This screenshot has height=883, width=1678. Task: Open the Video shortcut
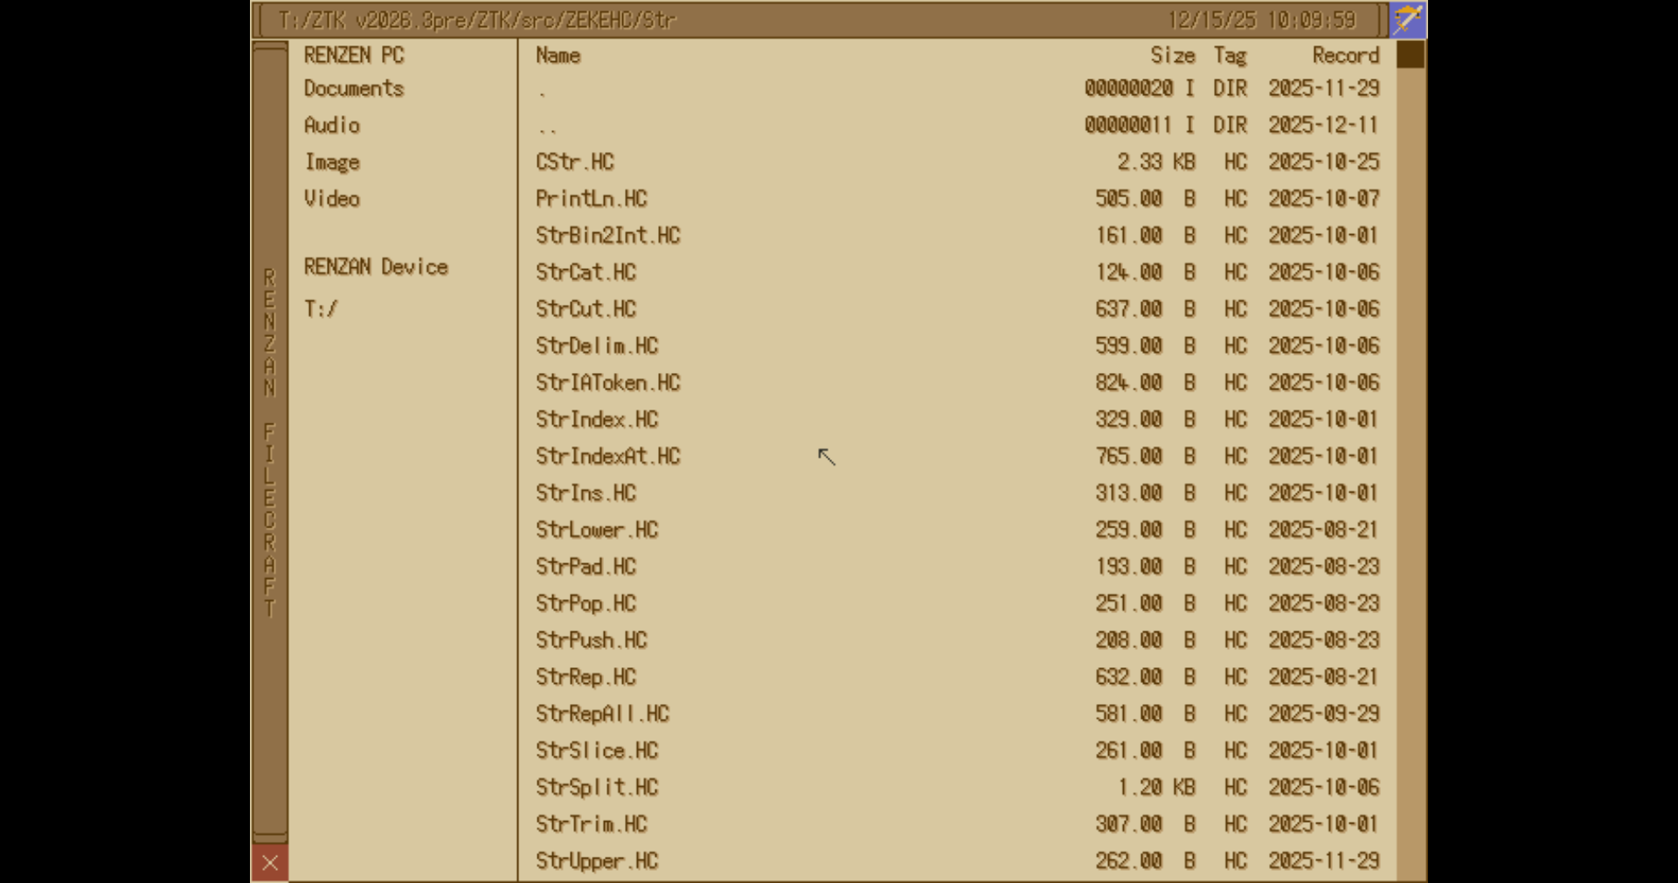point(332,198)
